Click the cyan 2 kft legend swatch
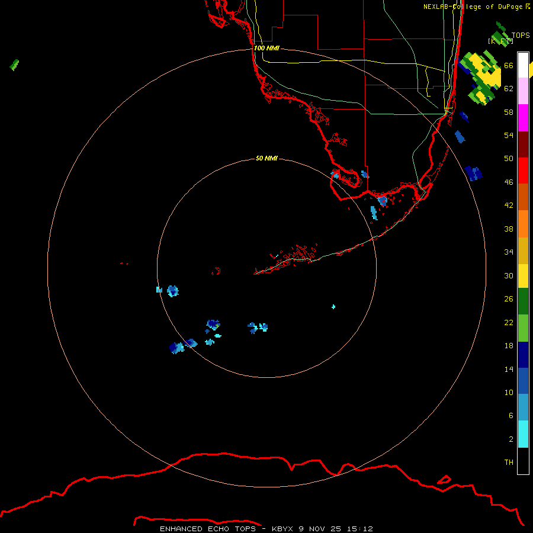Screen dimensions: 533x533 [x=523, y=434]
